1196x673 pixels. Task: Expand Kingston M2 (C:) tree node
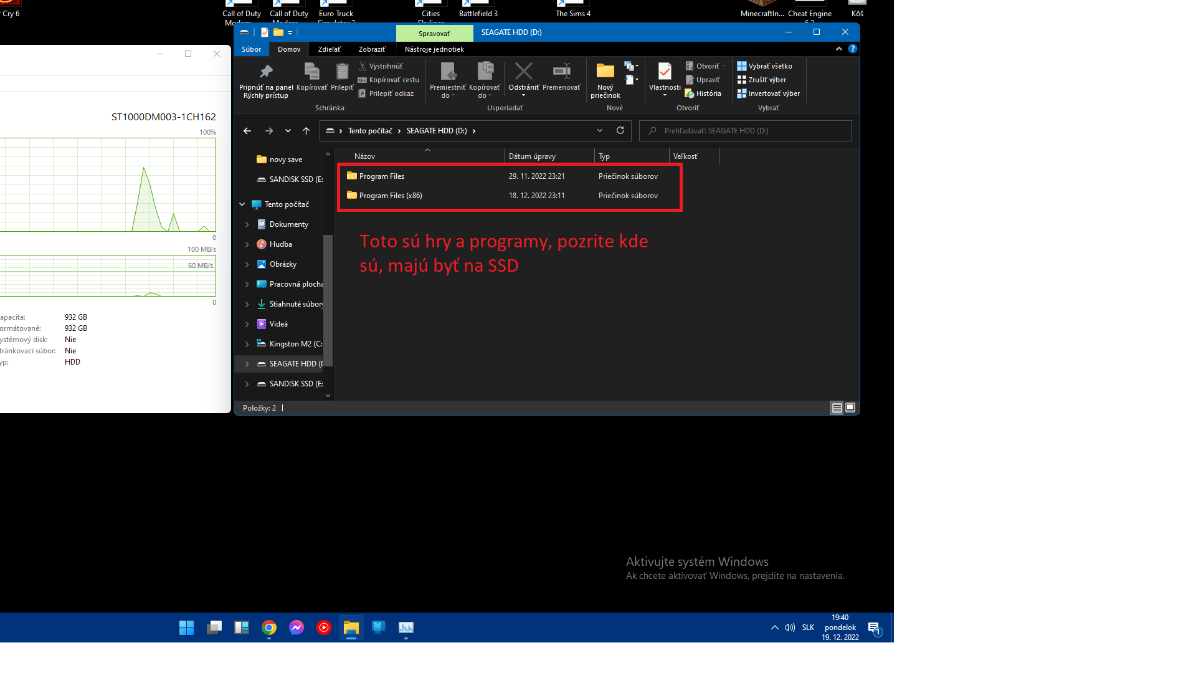(x=247, y=344)
